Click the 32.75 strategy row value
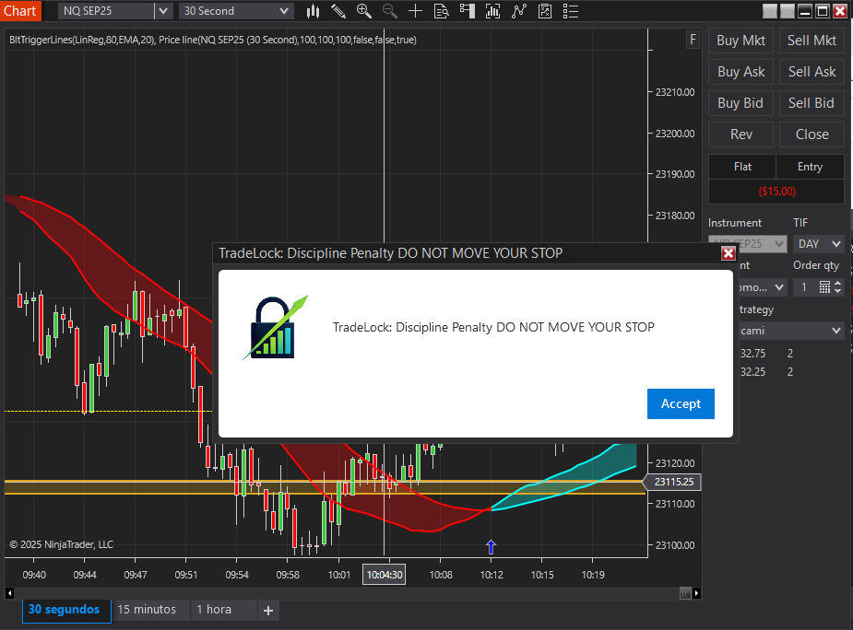The image size is (853, 630). (x=752, y=354)
